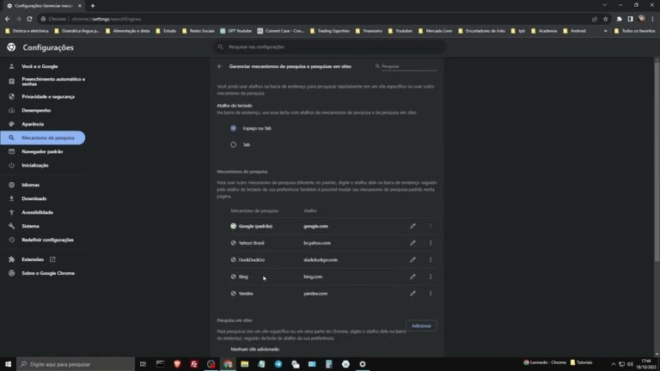Click the Adicionar button for site search
This screenshot has height=371, width=660.
click(421, 326)
